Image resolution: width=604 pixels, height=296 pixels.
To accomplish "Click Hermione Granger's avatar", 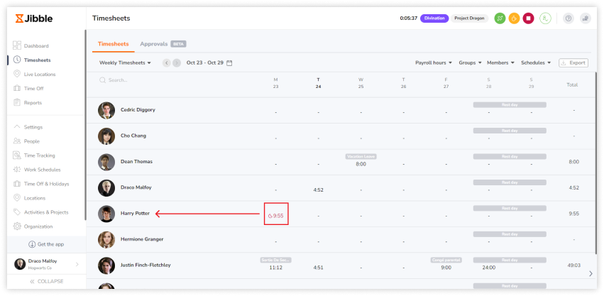I will point(106,240).
